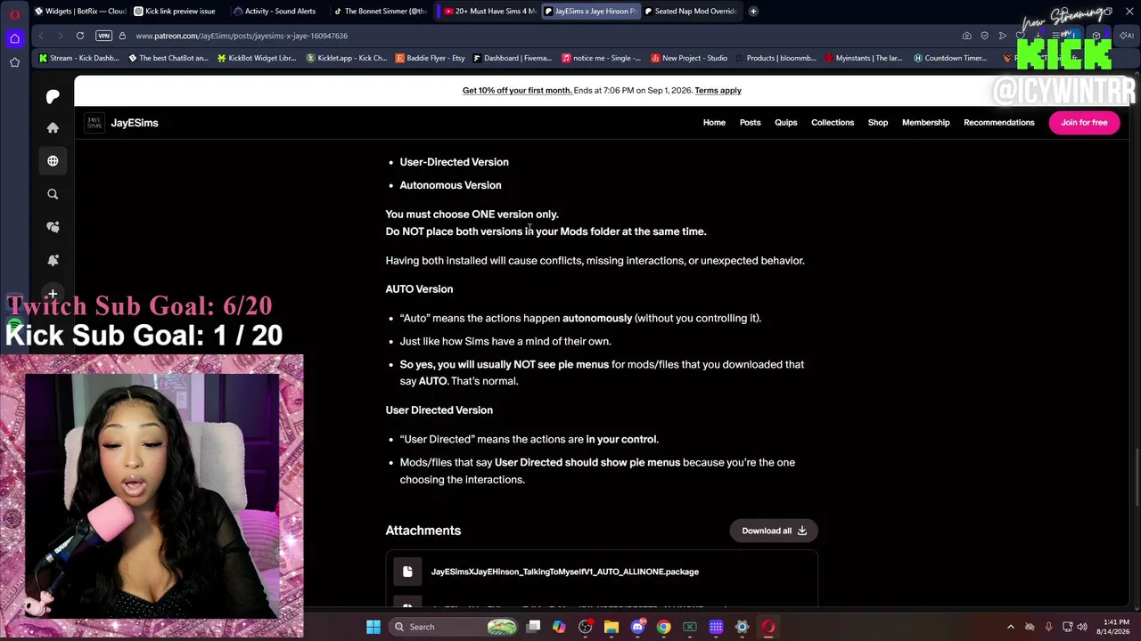Open Windows Start menu
1141x641 pixels.
pyautogui.click(x=373, y=627)
